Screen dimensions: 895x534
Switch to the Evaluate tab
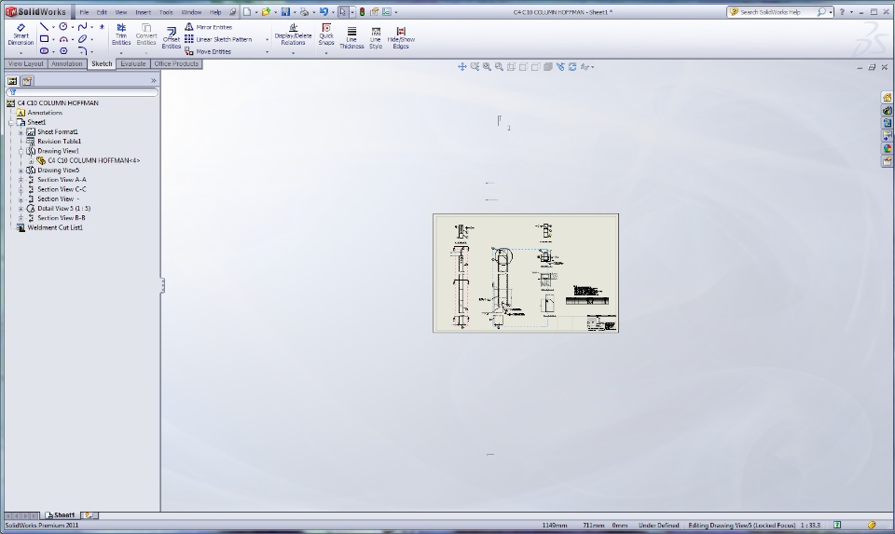click(133, 64)
